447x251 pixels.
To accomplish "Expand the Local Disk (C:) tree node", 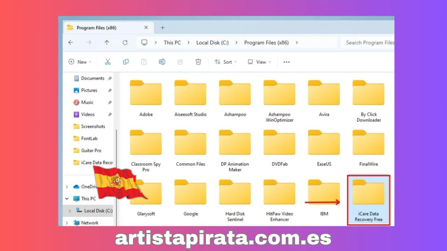I will (x=69, y=211).
